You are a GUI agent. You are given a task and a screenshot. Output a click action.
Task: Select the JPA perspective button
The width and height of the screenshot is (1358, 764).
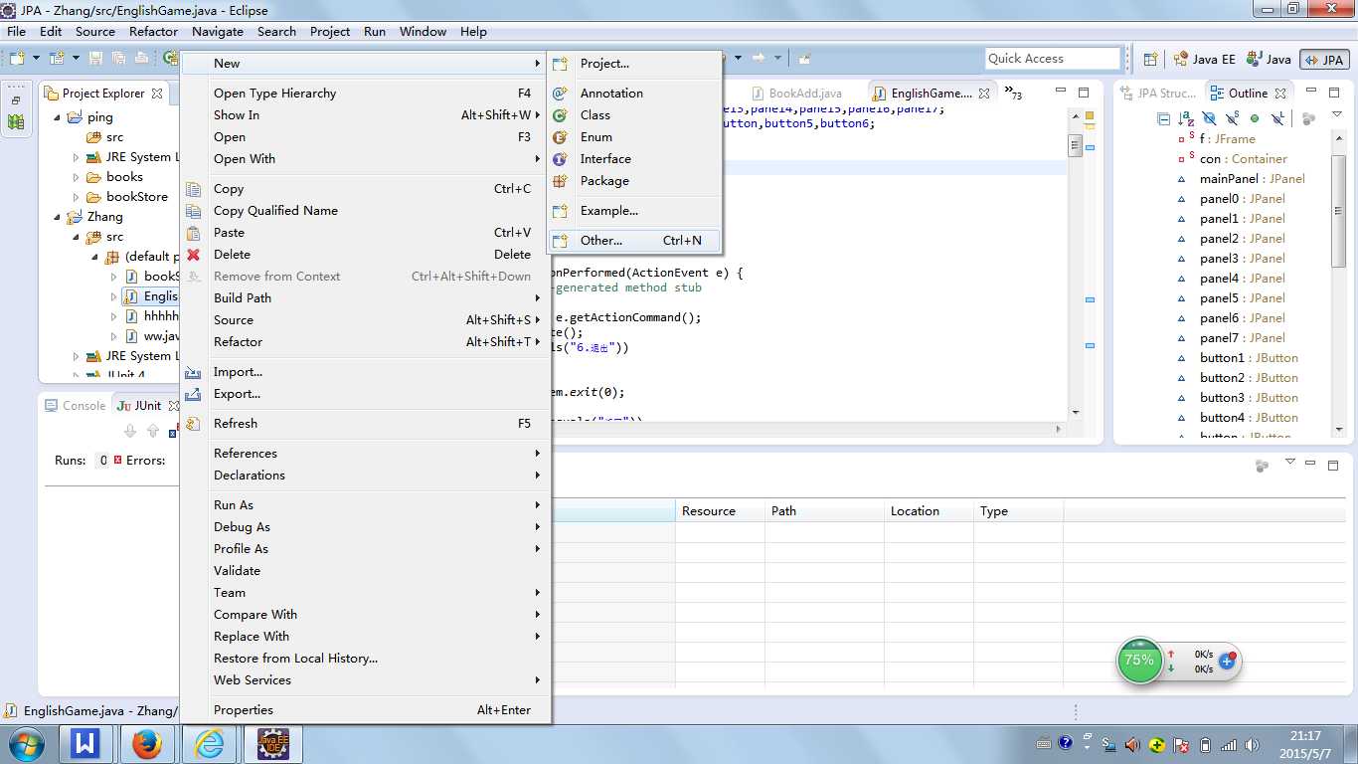tap(1324, 60)
